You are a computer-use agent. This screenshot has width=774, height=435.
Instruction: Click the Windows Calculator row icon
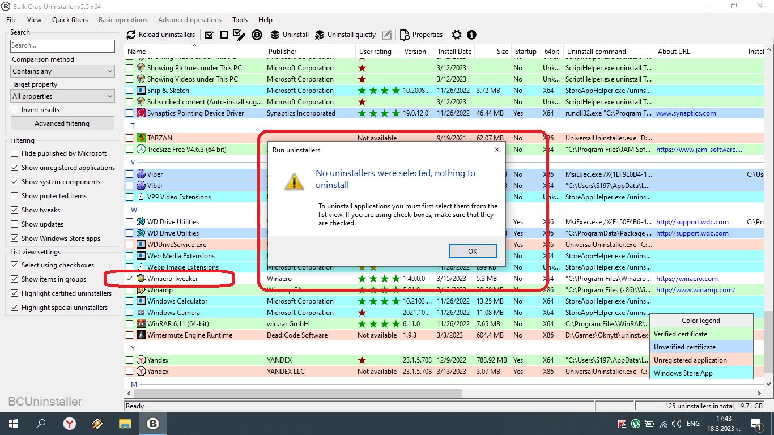[141, 301]
